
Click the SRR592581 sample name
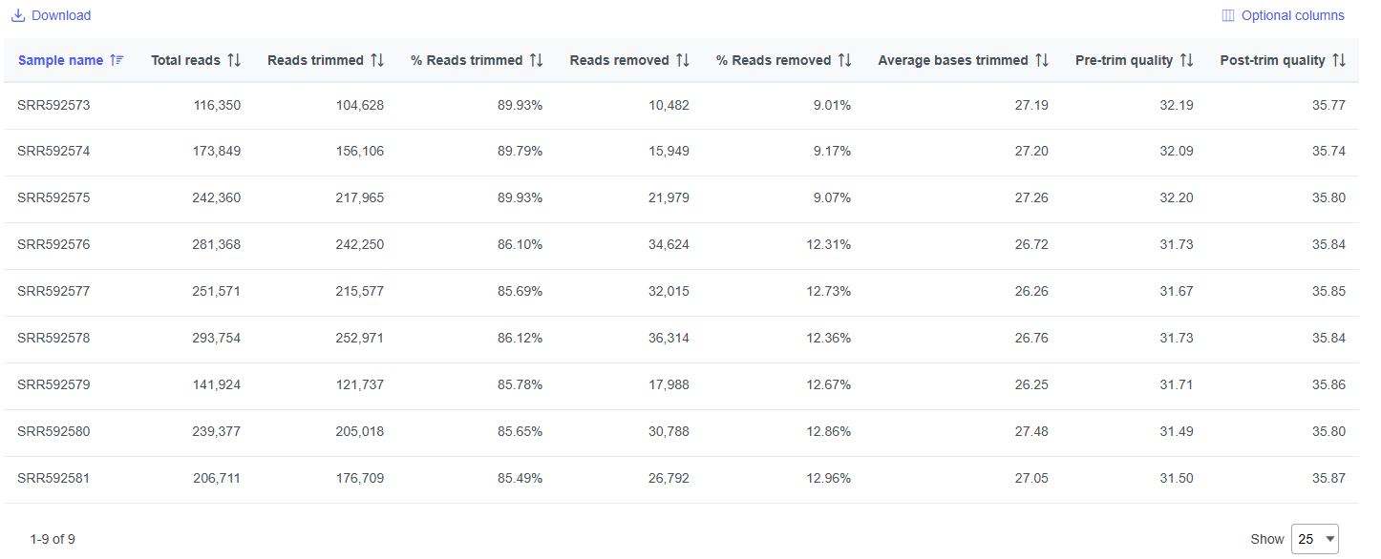(53, 479)
